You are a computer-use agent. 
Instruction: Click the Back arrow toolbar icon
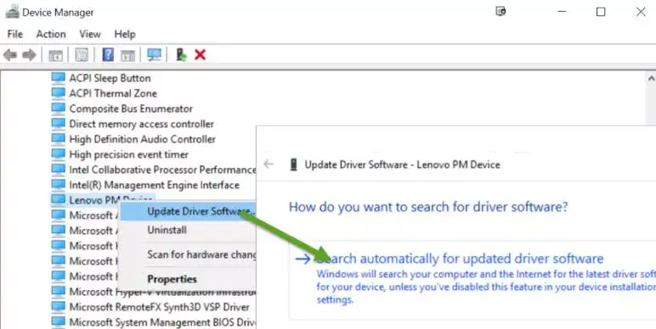point(10,55)
